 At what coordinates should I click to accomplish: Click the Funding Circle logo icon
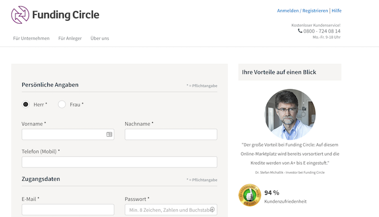pyautogui.click(x=20, y=15)
